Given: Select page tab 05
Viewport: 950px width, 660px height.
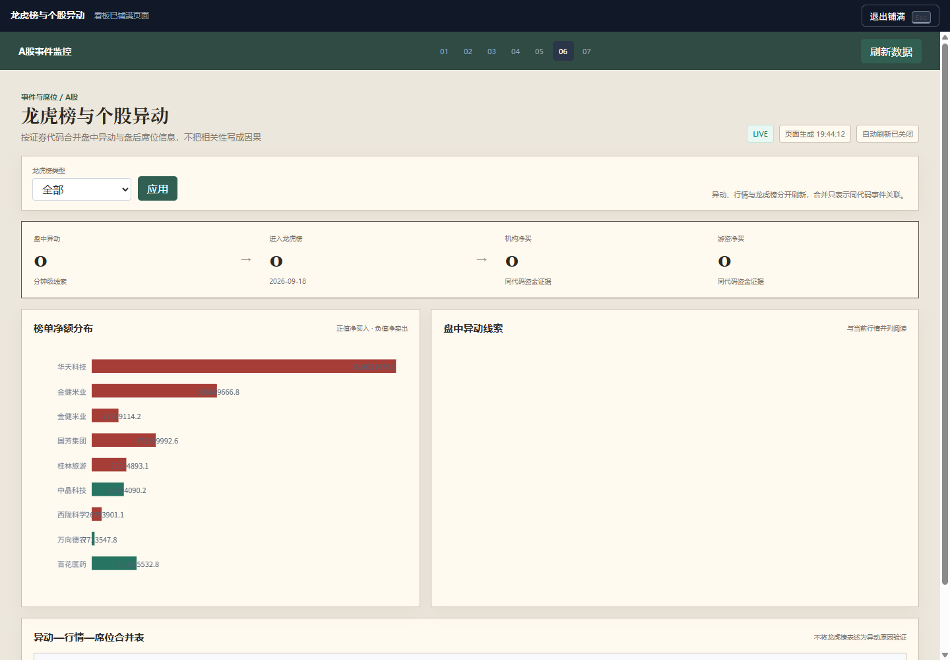Looking at the screenshot, I should click(539, 51).
